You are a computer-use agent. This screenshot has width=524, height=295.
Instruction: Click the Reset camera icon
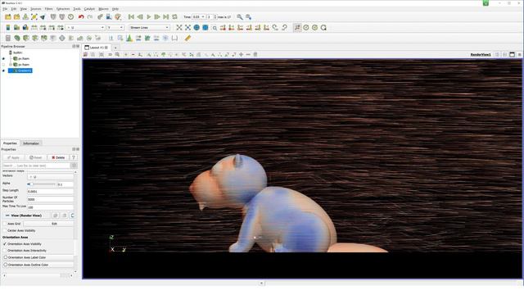click(179, 27)
